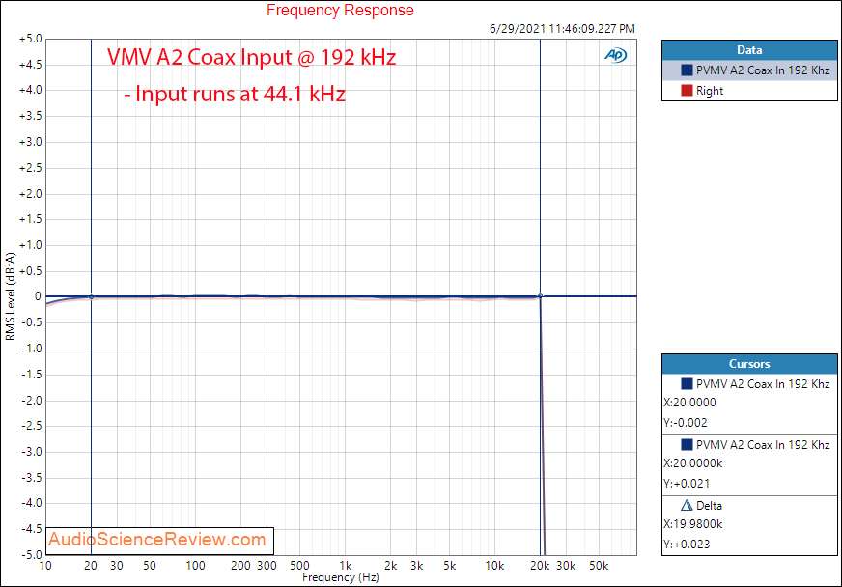
Task: Click the Delta 'Y:+0.023' value
Action: (687, 544)
